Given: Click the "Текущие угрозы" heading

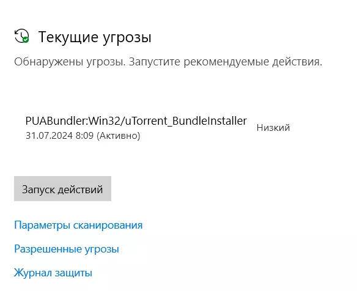Looking at the screenshot, I should tap(95, 37).
